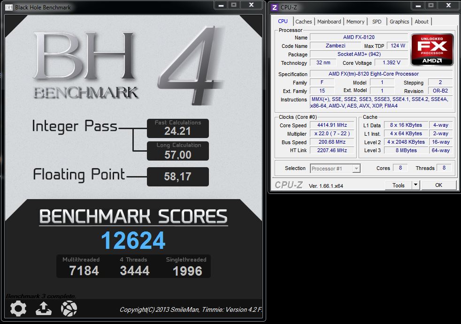Click the Threads count value
Viewport: 461px width, 324px height.
[444, 168]
